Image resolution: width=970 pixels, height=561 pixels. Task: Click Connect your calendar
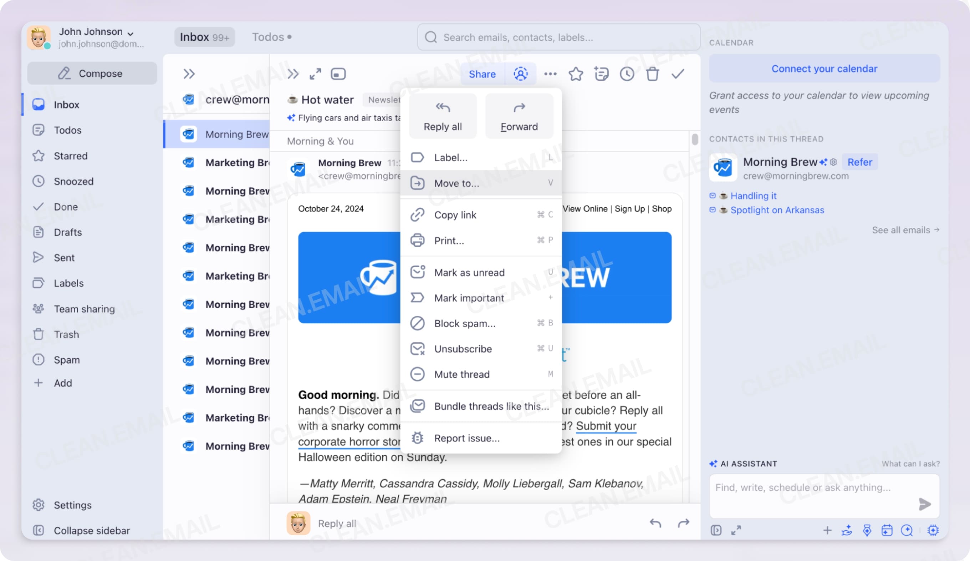[824, 68]
